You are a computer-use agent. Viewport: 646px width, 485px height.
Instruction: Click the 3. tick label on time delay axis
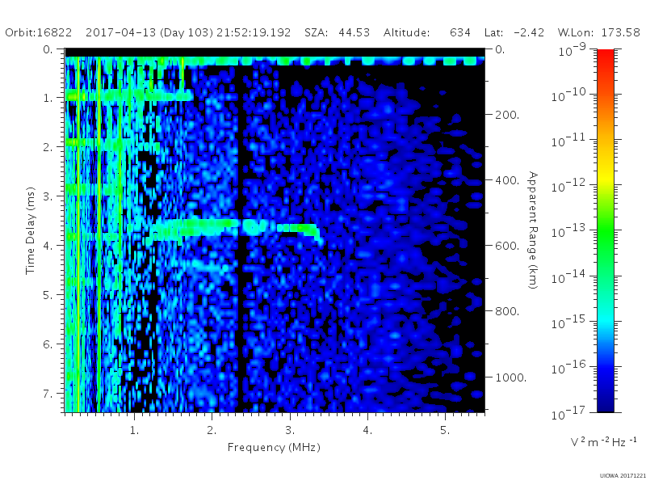click(x=48, y=196)
